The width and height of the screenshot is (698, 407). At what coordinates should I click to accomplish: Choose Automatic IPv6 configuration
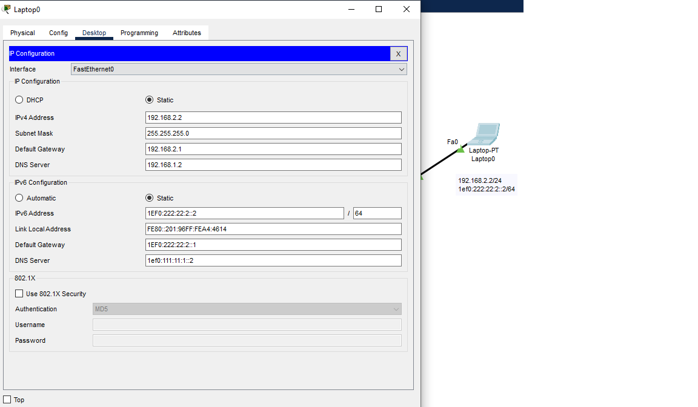click(19, 197)
